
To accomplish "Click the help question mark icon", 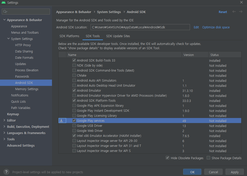I will click(x=6, y=172).
